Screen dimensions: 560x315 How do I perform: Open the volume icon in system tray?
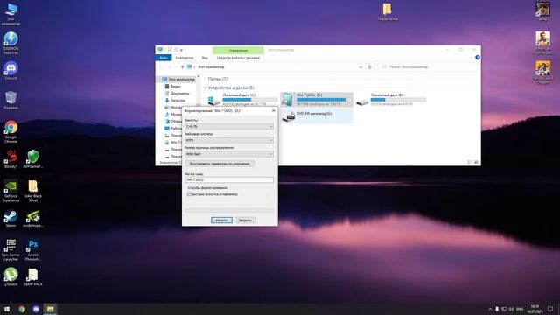[x=511, y=309]
